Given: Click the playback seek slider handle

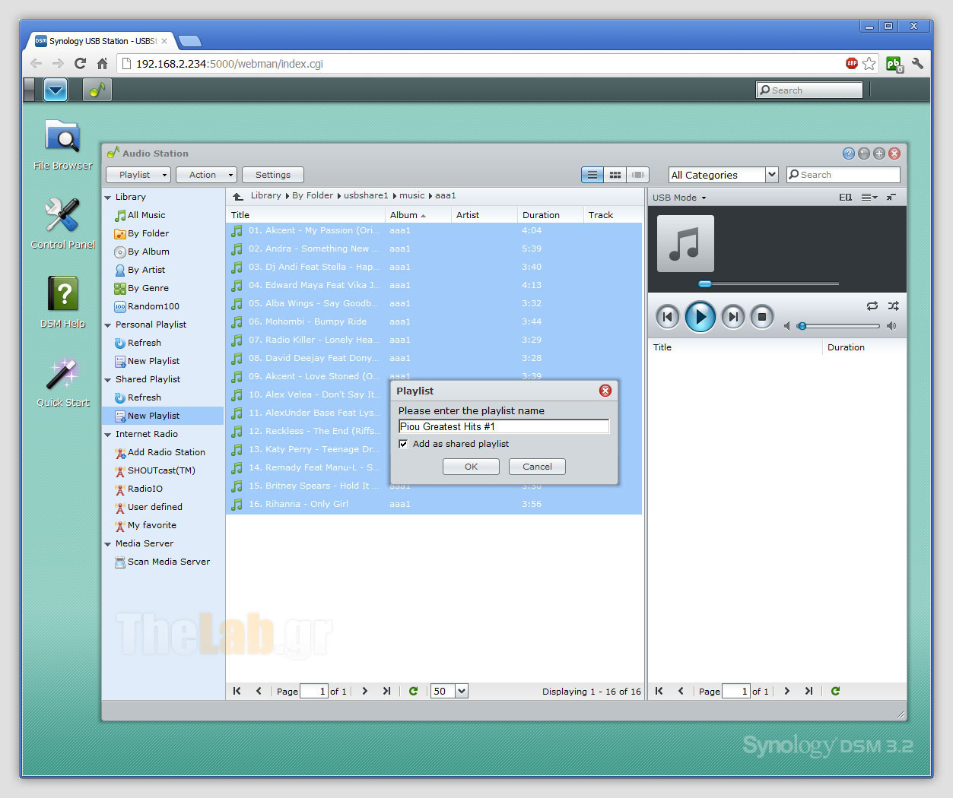Looking at the screenshot, I should (705, 283).
